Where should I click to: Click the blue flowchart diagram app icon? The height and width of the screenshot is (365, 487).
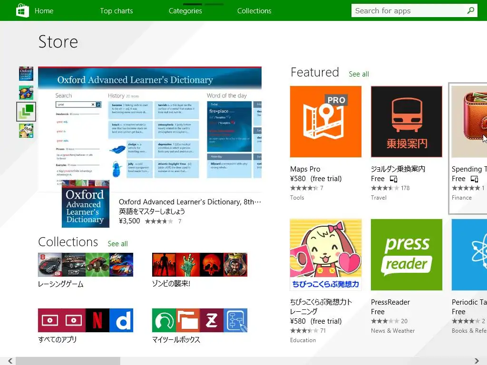click(235, 320)
